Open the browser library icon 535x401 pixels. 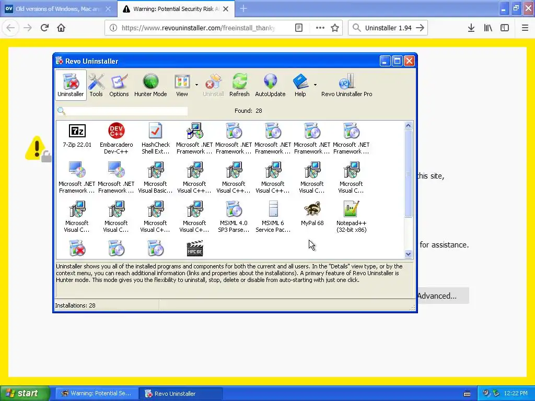488,28
